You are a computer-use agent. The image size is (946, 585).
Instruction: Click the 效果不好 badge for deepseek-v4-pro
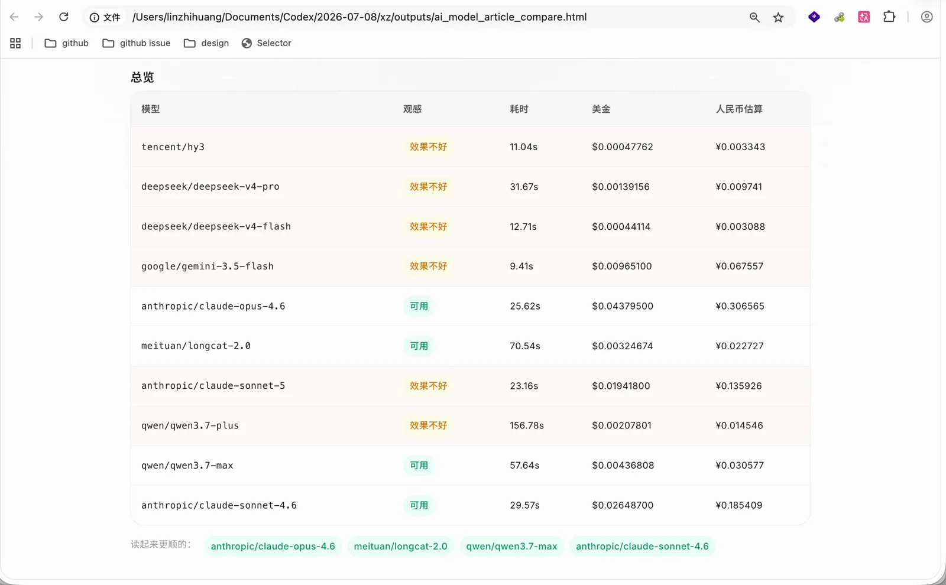tap(429, 187)
